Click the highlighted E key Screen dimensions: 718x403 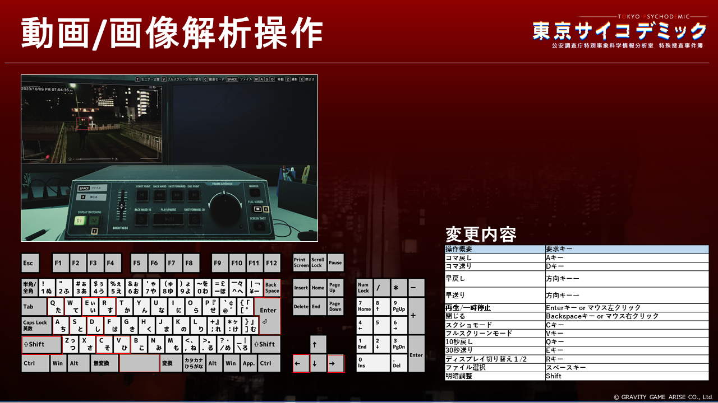coord(90,307)
